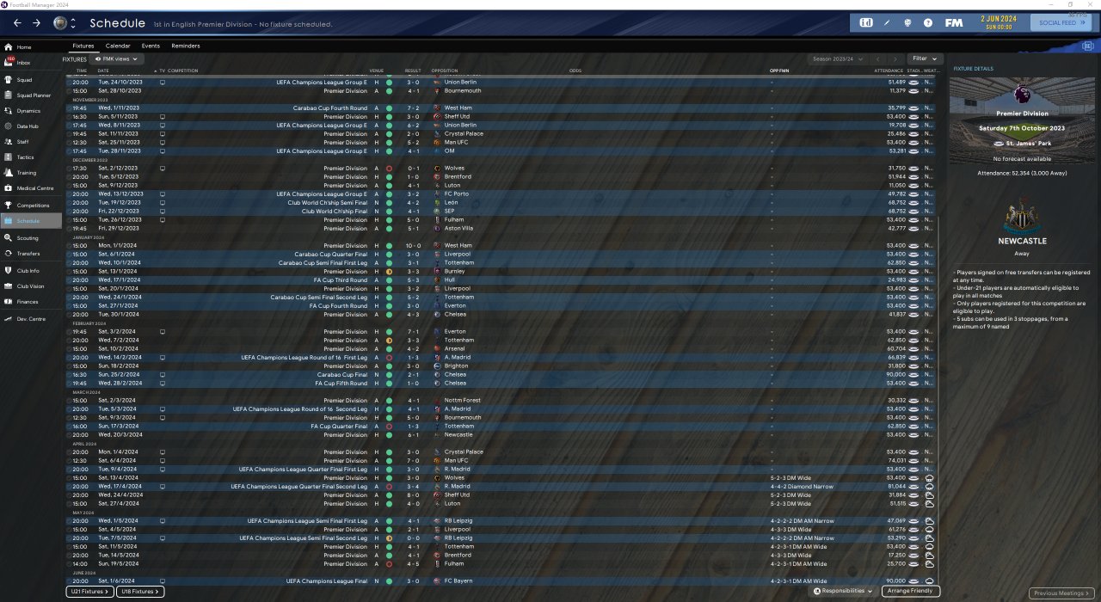Viewport: 1101px width, 602px height.
Task: Open the Tactics screen
Action: point(25,157)
